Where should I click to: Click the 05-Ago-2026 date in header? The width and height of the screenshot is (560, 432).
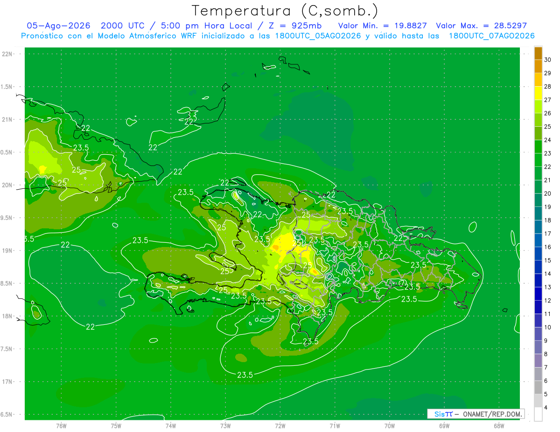(x=58, y=26)
